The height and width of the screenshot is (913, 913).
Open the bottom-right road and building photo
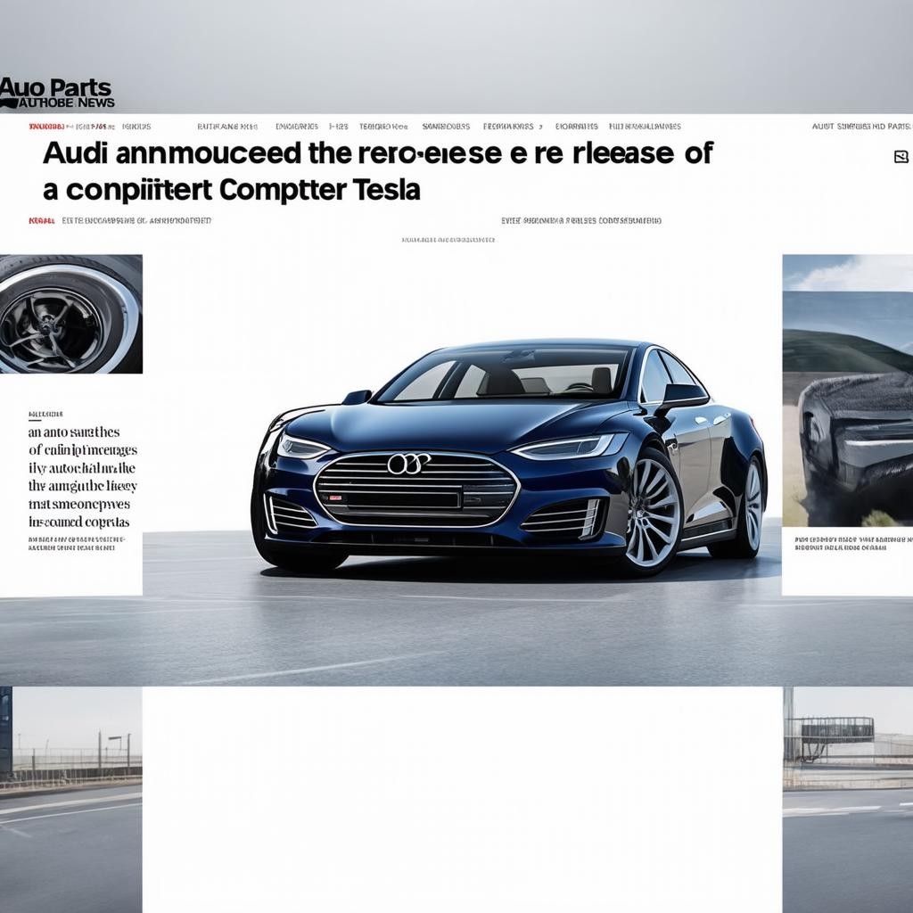coord(847,799)
